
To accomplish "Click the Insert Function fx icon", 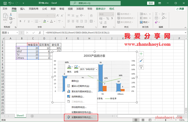I will 40,33.
